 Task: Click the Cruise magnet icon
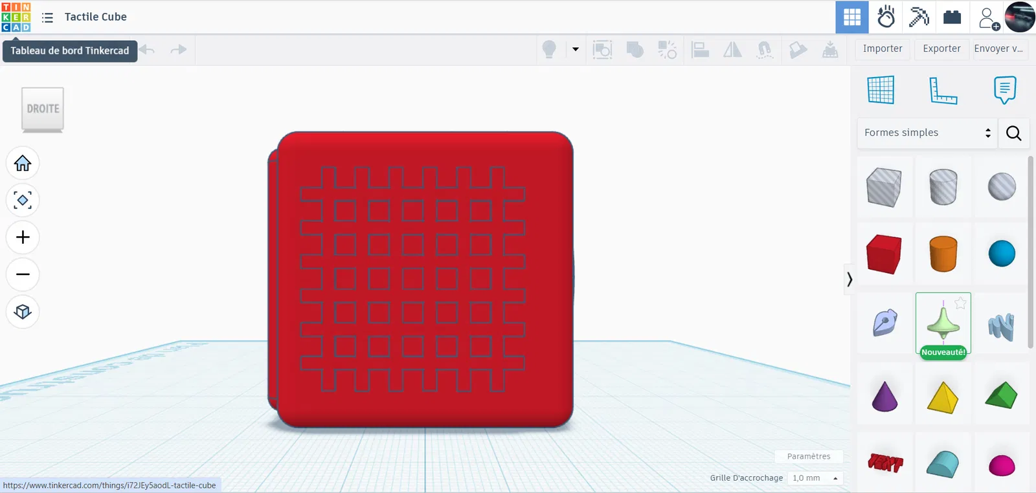[765, 49]
